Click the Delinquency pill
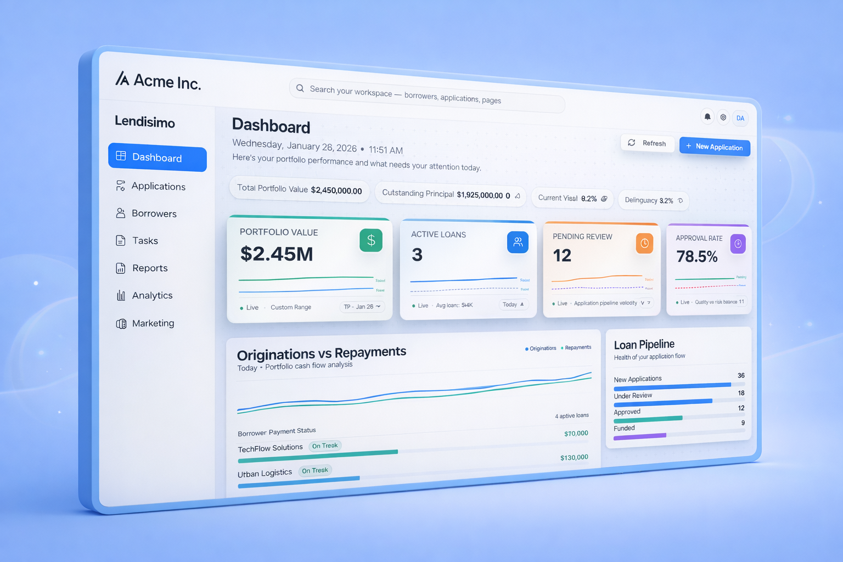This screenshot has height=562, width=843. pos(654,200)
